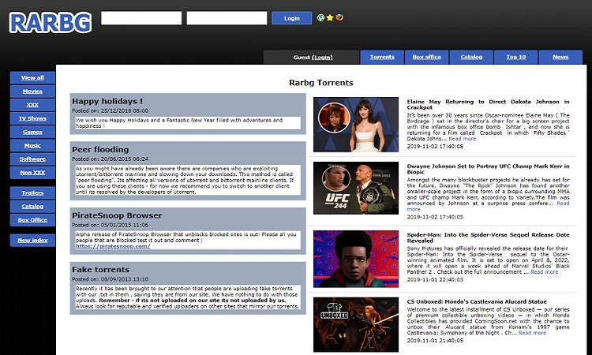The image size is (592, 355).
Task: Select Non XXX in the sidebar
Action: pos(32,173)
